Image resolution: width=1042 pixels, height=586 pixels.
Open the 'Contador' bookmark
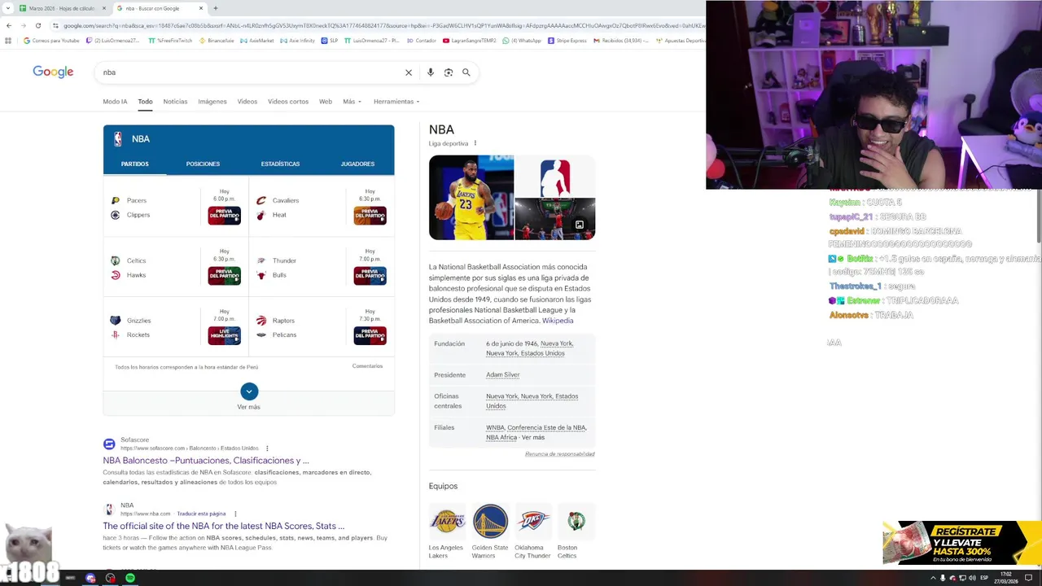pos(421,41)
